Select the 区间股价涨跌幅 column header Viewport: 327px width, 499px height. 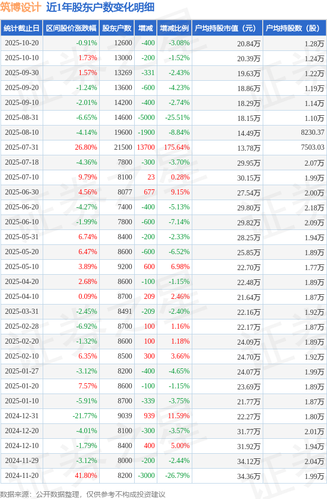pyautogui.click(x=70, y=28)
